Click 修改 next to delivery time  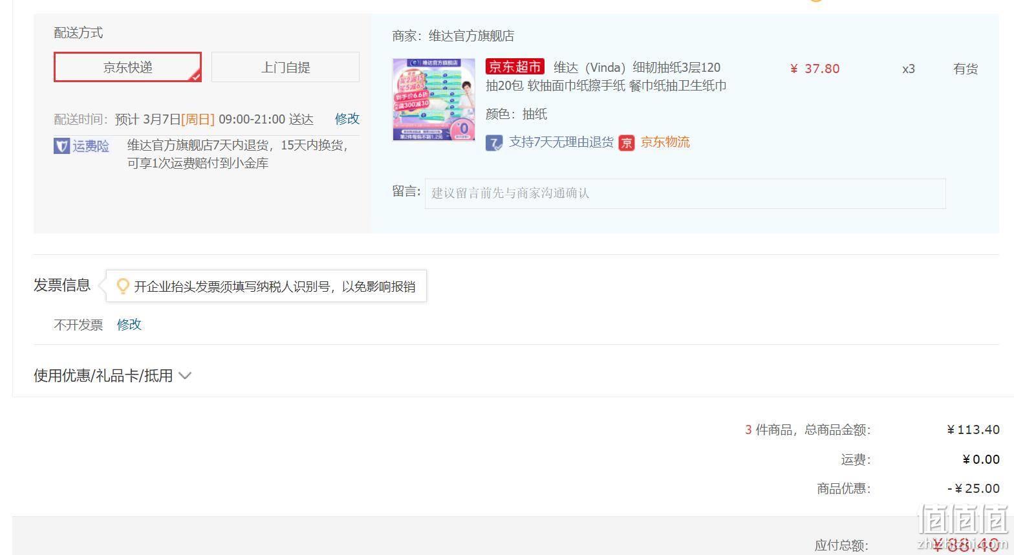point(347,119)
